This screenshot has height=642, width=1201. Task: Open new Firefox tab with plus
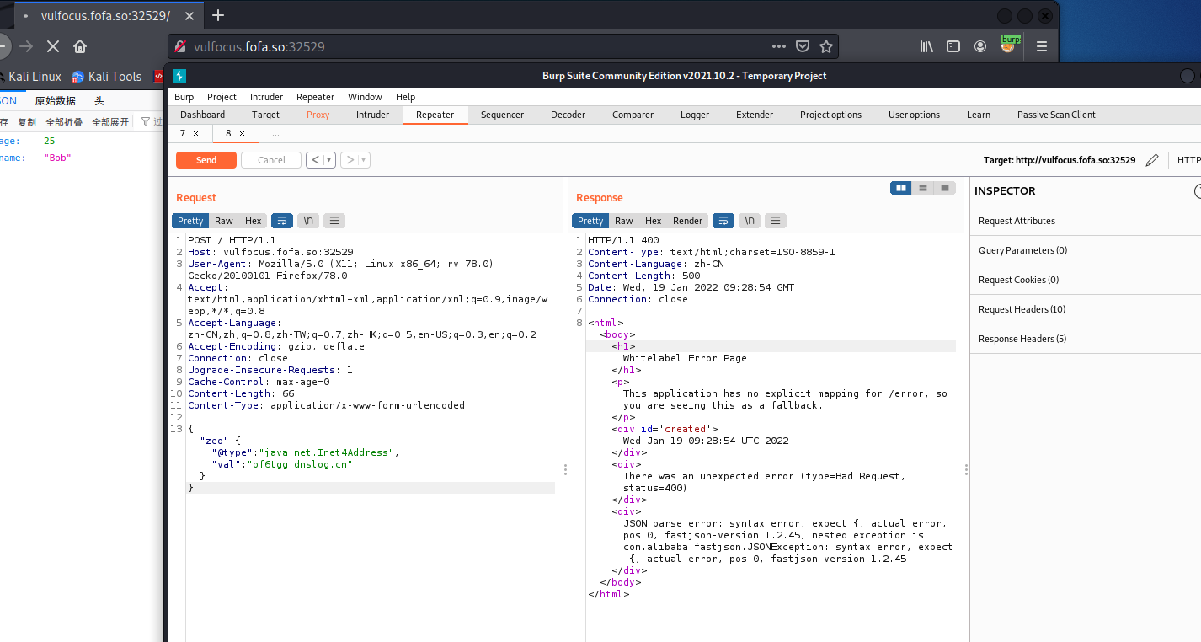(x=218, y=15)
